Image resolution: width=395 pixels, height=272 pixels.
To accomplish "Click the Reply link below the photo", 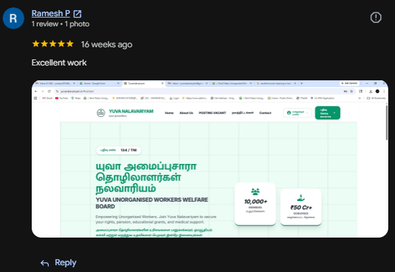I will [x=65, y=263].
